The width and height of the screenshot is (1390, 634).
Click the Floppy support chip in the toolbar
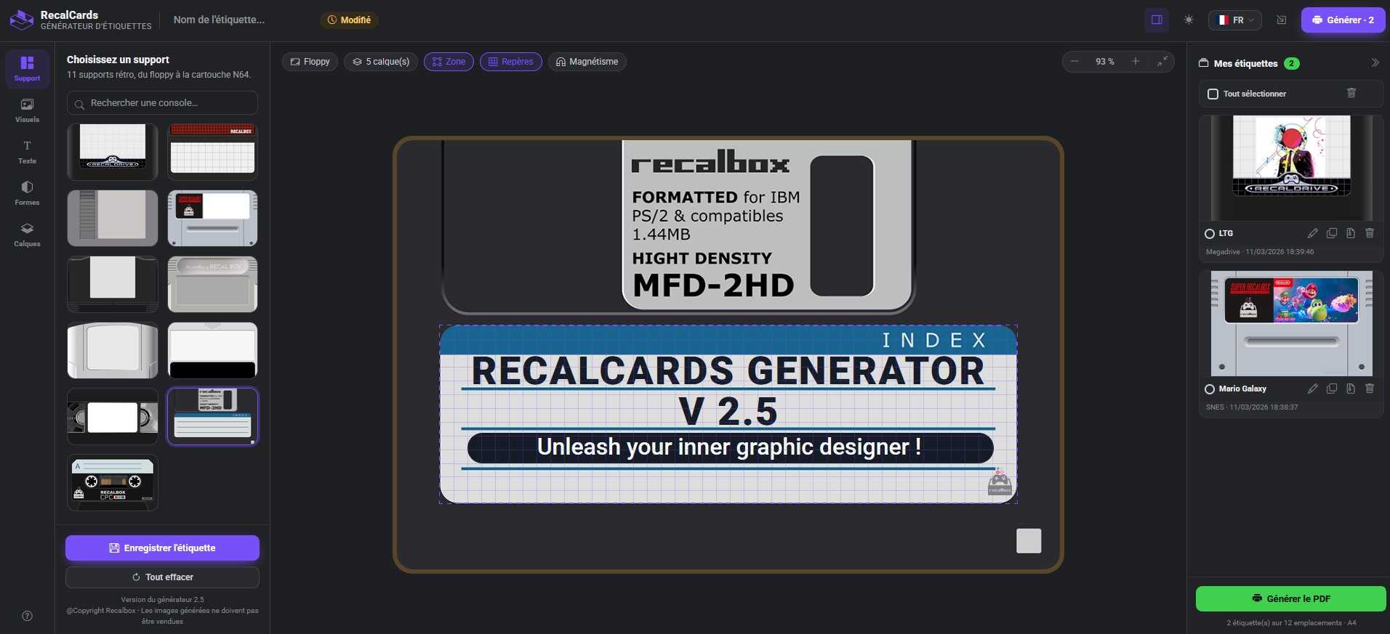(310, 62)
